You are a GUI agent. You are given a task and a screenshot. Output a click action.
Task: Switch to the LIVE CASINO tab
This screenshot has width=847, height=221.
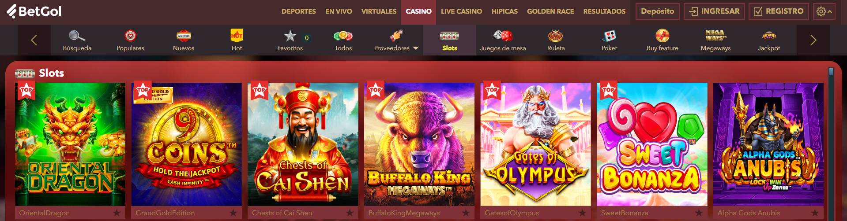pyautogui.click(x=461, y=11)
